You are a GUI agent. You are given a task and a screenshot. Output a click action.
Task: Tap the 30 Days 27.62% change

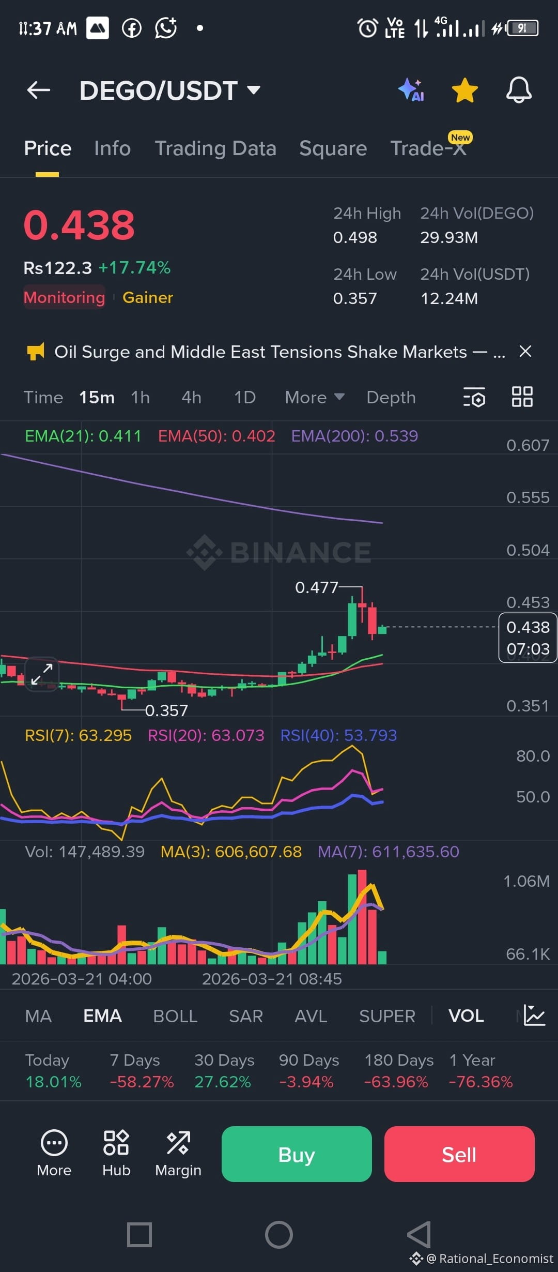(224, 1070)
